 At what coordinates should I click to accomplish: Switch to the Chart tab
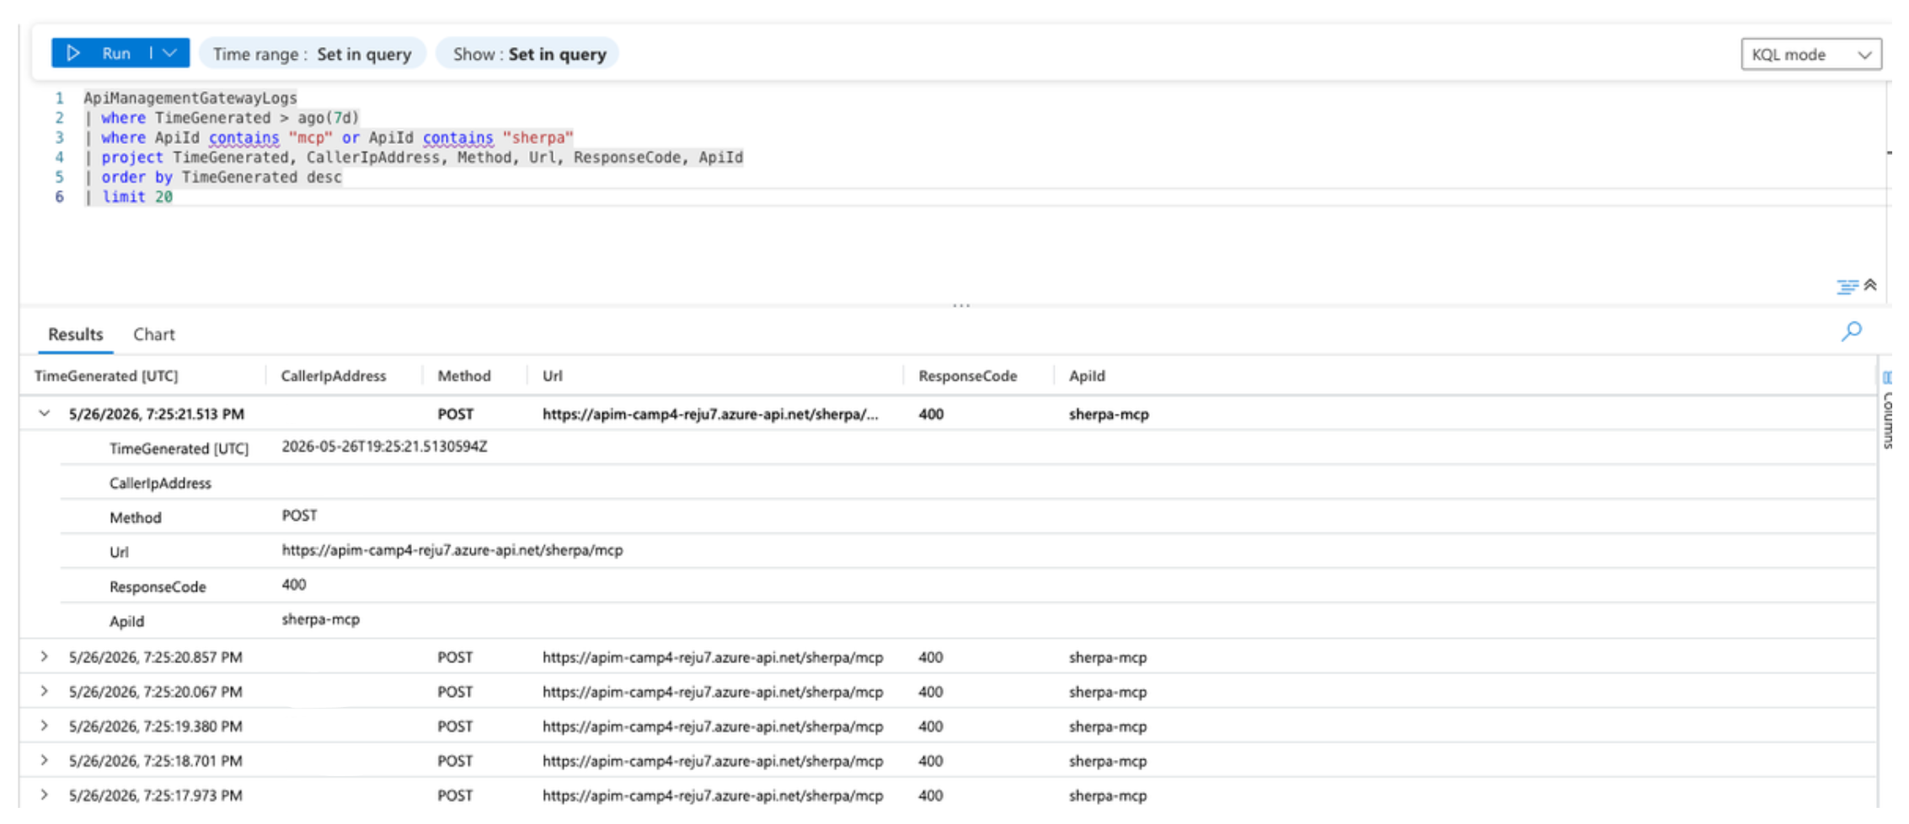(x=154, y=334)
